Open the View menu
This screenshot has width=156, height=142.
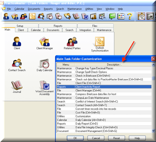pyautogui.click(x=99, y=9)
